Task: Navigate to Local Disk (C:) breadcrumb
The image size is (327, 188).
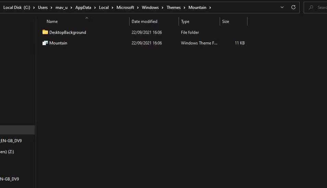Action: (17, 8)
